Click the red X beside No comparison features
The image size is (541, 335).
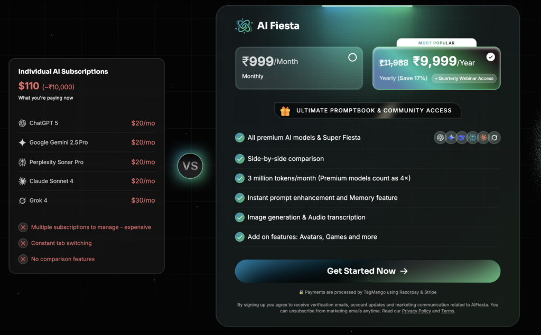click(x=23, y=259)
